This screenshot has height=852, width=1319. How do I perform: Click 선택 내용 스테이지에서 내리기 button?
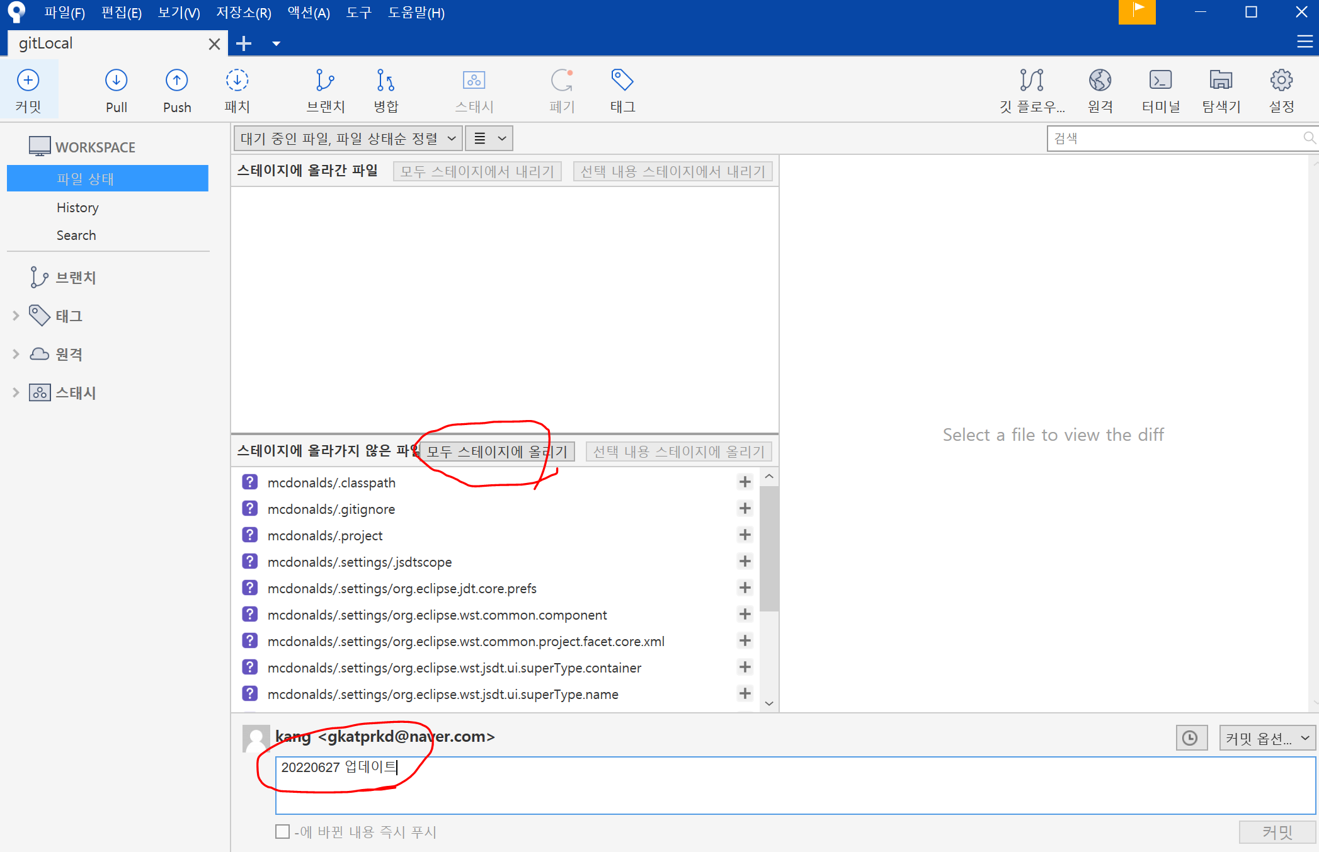[x=672, y=171]
